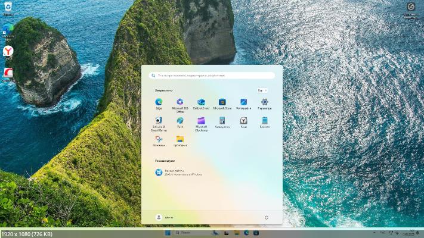Viewport: 424px width, 238px height.
Task: Open File Explorer from the taskbar
Action: (x=236, y=233)
